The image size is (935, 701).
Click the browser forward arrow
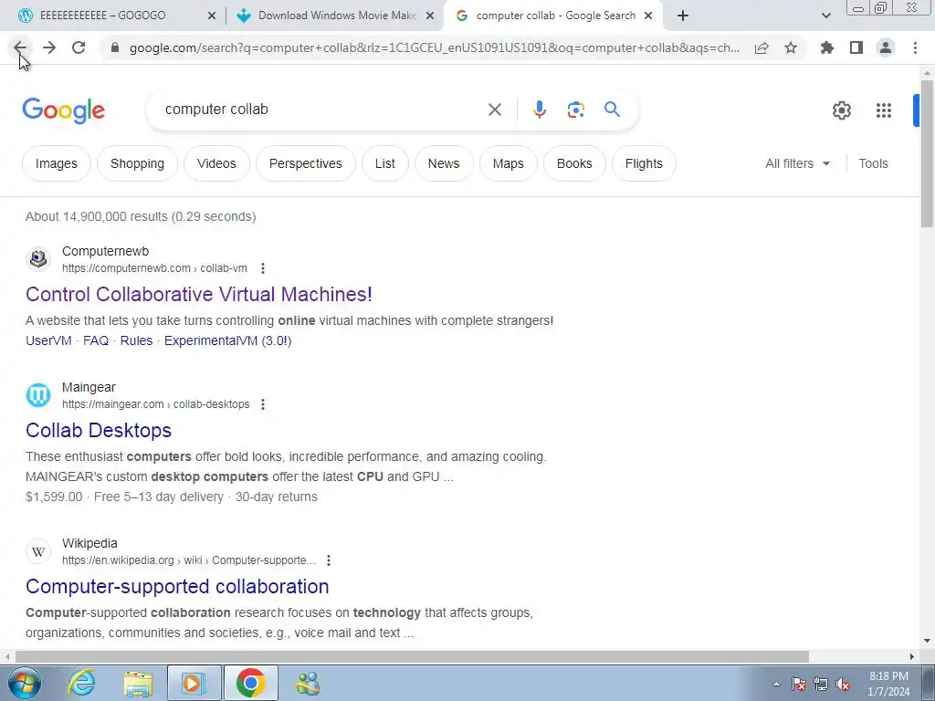pos(49,47)
